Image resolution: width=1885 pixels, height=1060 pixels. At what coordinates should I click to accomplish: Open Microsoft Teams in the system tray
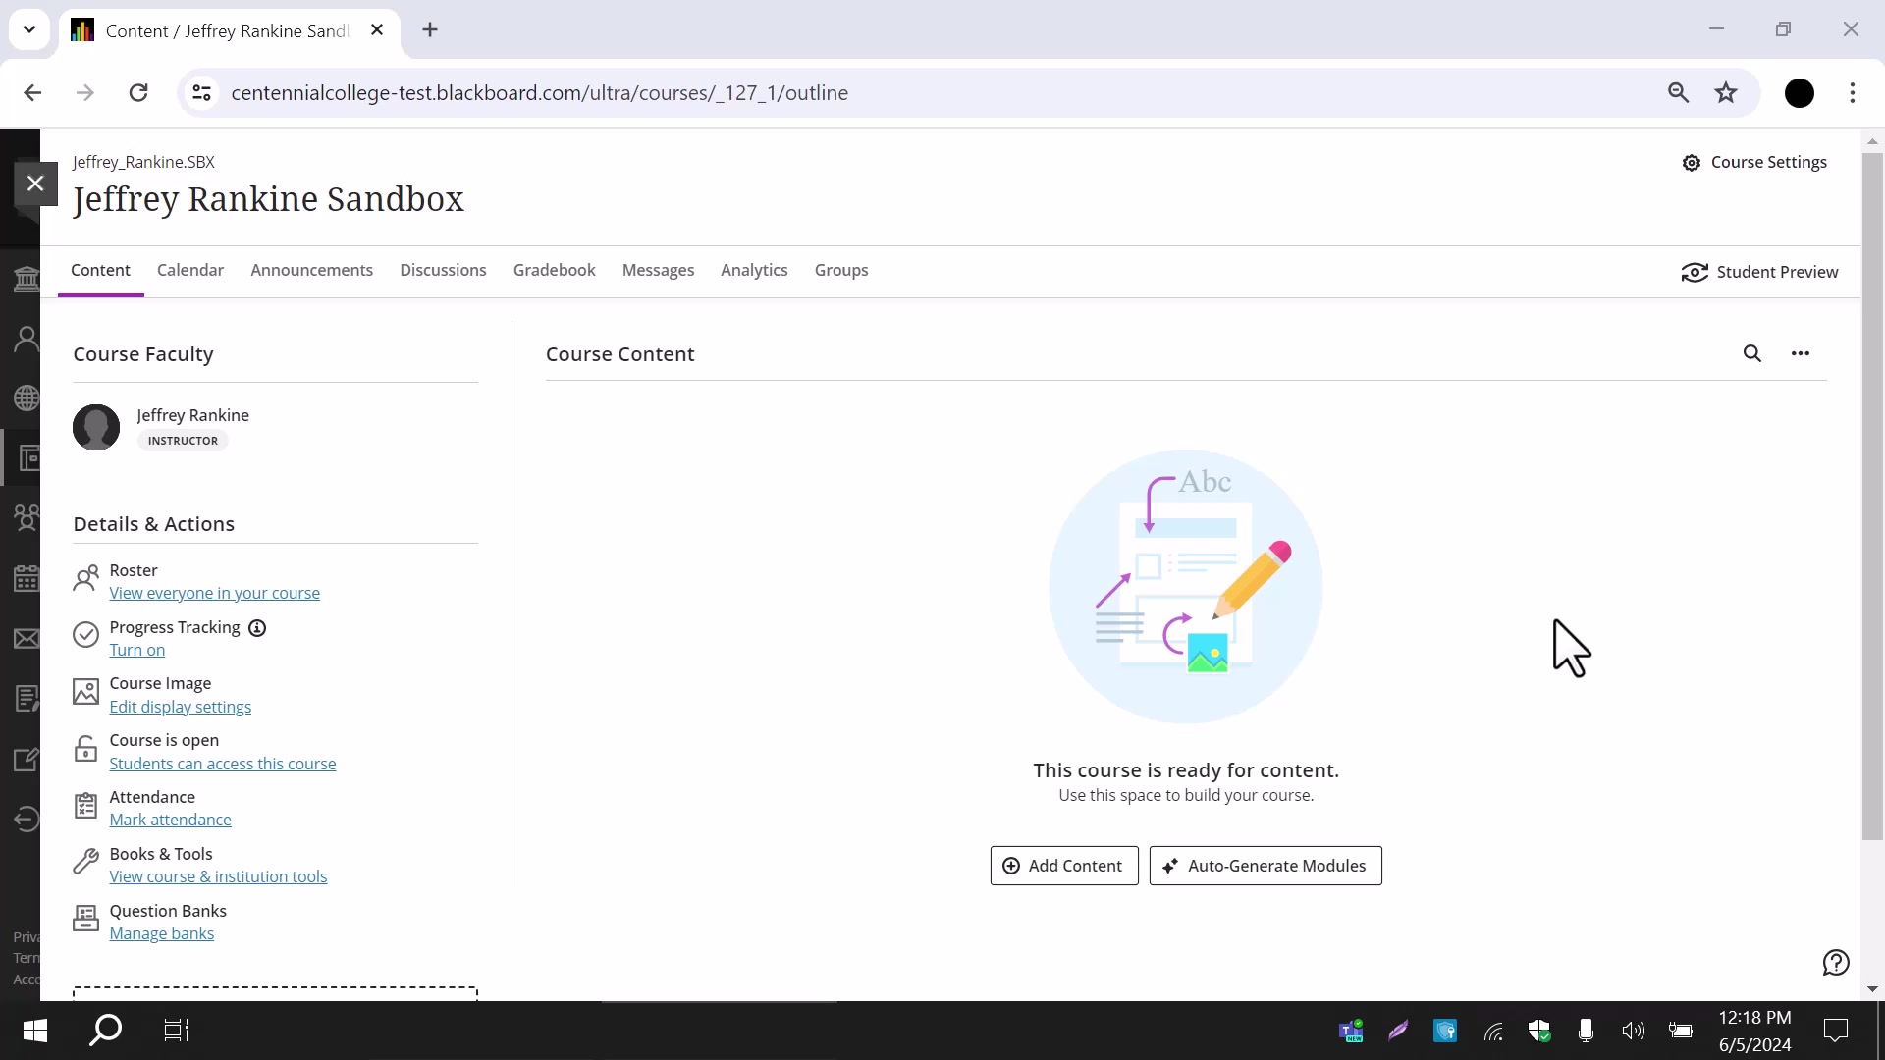(x=1351, y=1031)
